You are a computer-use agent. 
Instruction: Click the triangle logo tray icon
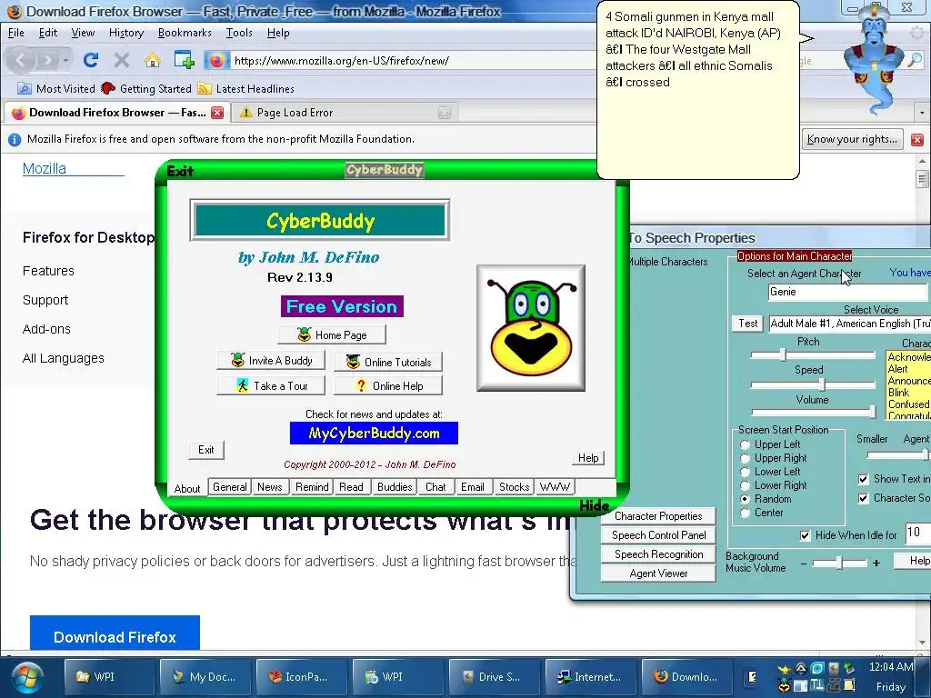point(801,670)
